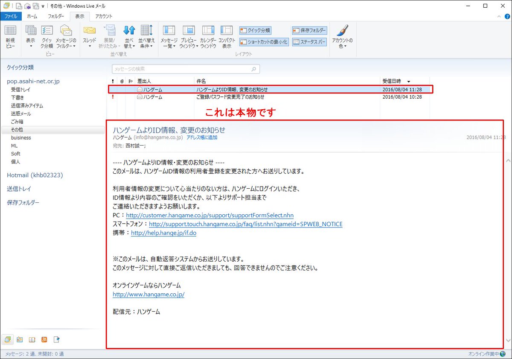The width and height of the screenshot is (512, 359).
Task: Select the 下書き folder
Action: [17, 98]
